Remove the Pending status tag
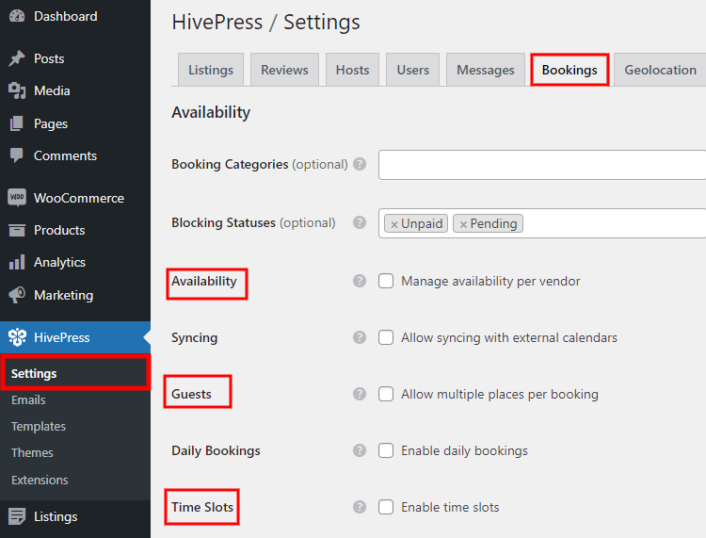The height and width of the screenshot is (538, 706). coord(463,224)
